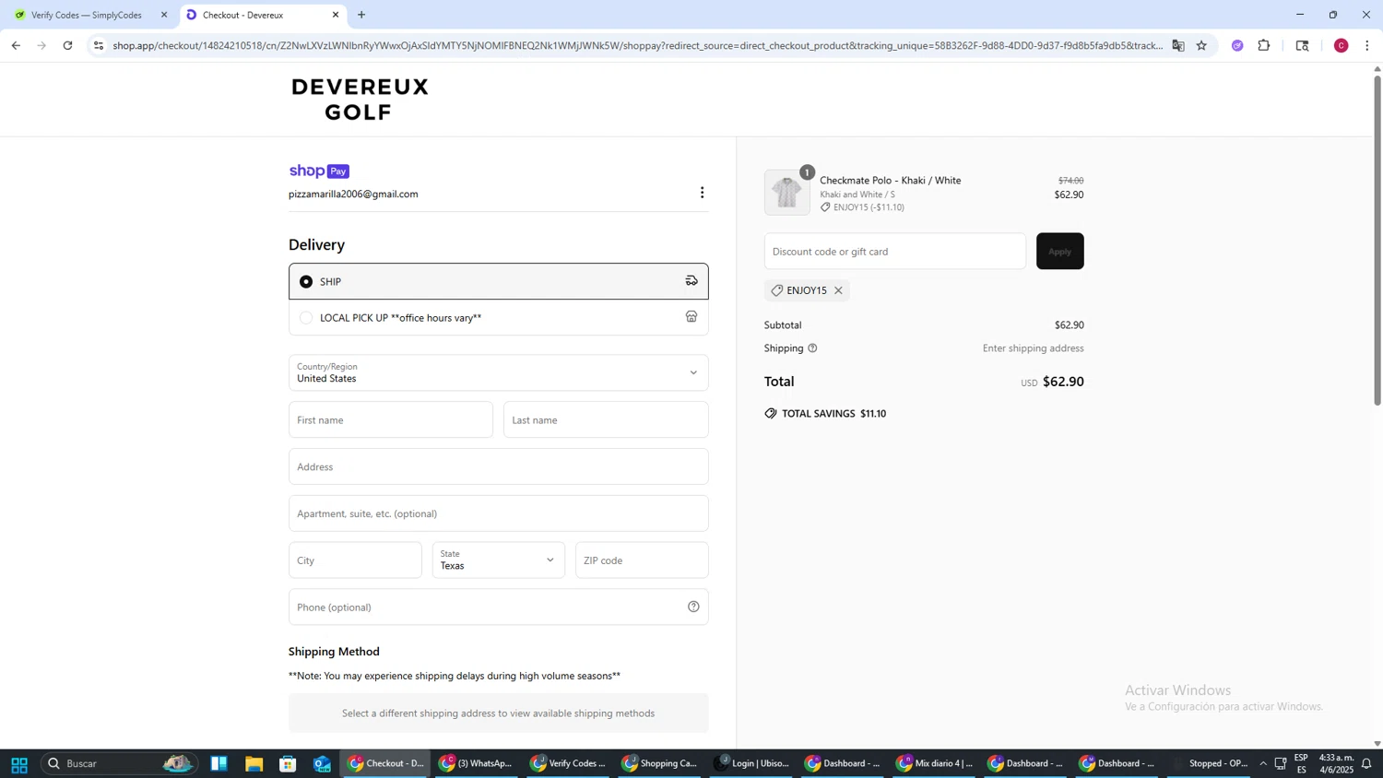Open the Country/Region dropdown
This screenshot has width=1383, height=778.
pos(499,372)
